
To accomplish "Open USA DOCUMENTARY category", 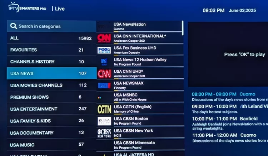I will point(51,132).
